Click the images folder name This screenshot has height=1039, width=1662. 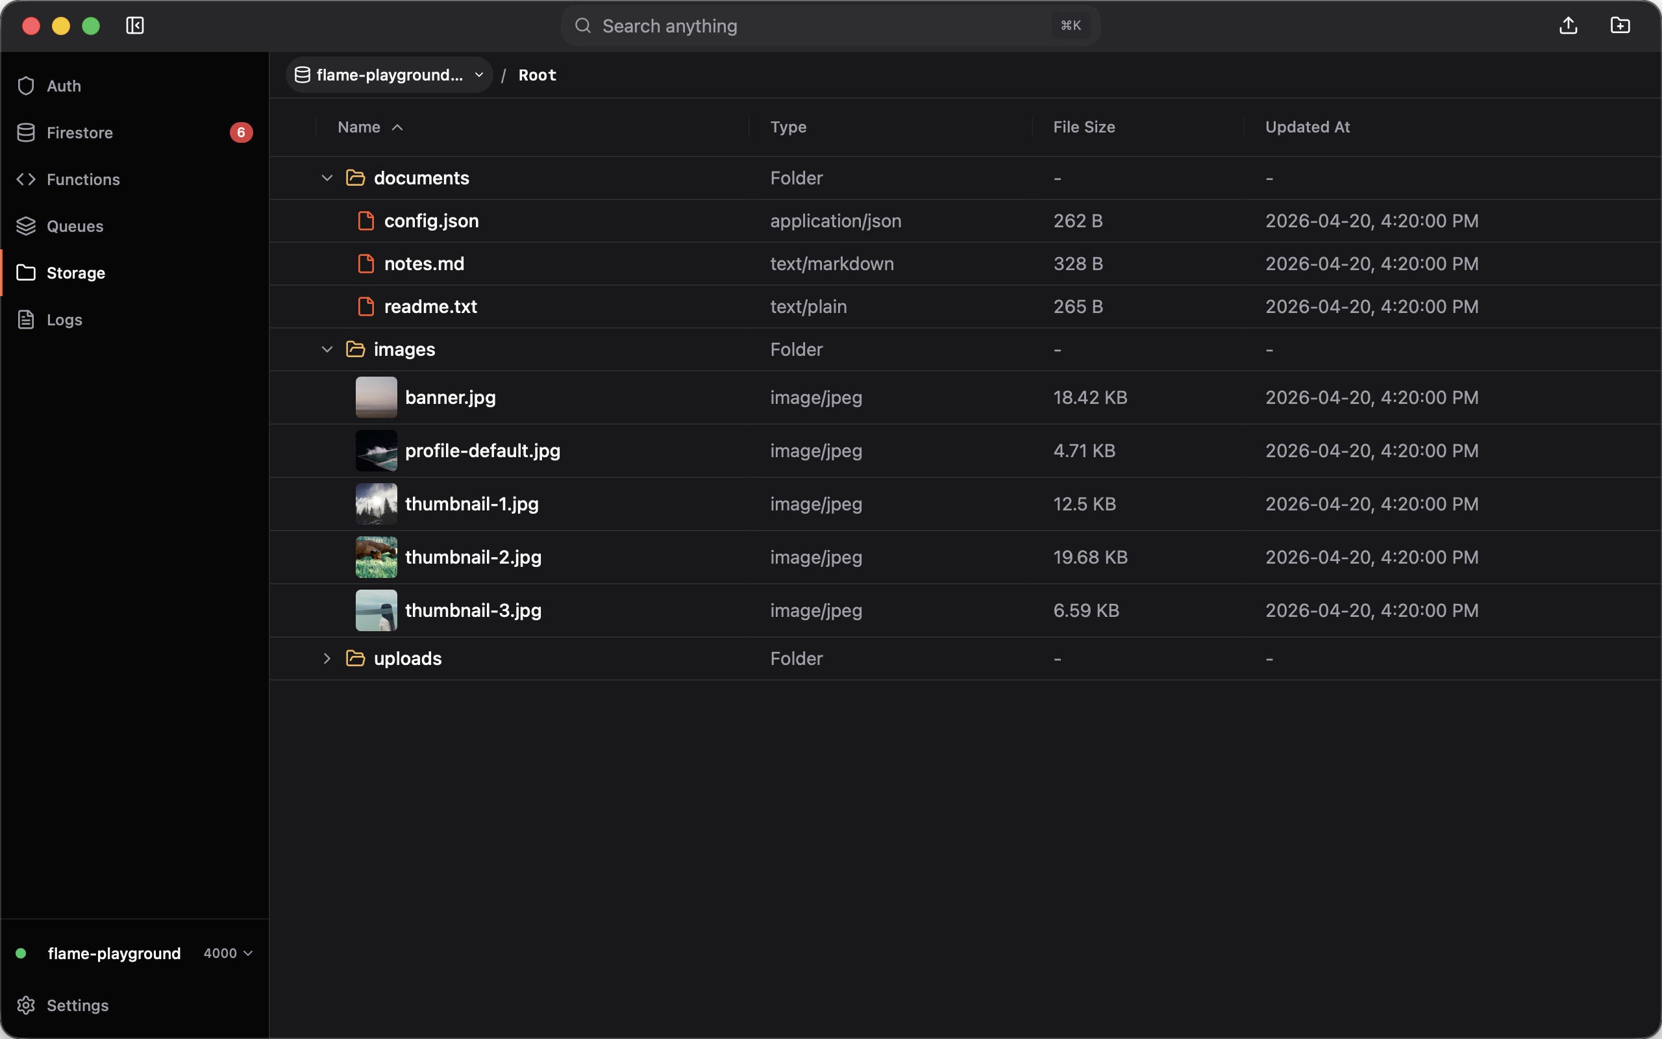(x=404, y=350)
